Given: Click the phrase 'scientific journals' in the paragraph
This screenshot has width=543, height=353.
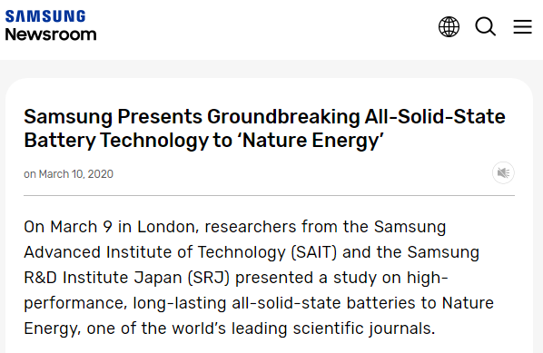Looking at the screenshot, I should [x=364, y=328].
